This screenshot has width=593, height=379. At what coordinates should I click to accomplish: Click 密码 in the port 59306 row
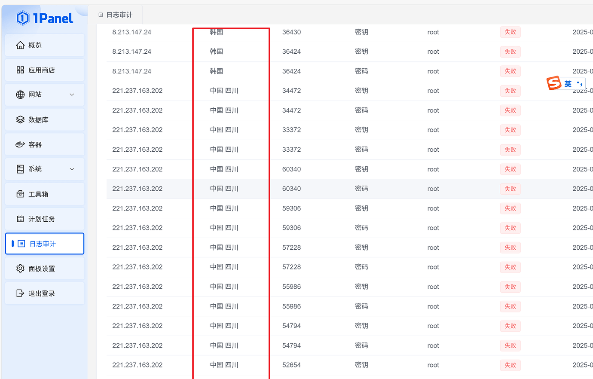(361, 228)
